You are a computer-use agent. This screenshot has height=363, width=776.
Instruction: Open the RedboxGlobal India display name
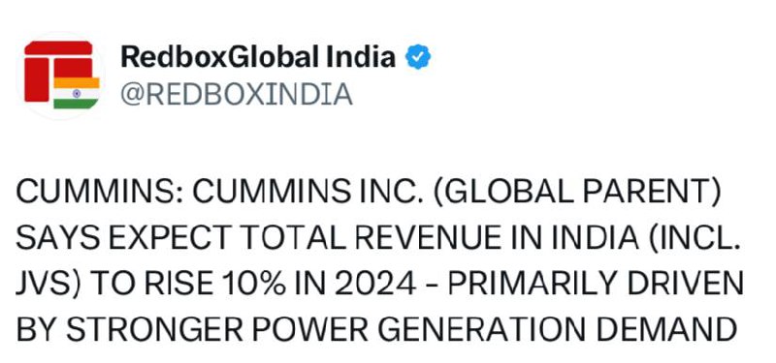(258, 57)
